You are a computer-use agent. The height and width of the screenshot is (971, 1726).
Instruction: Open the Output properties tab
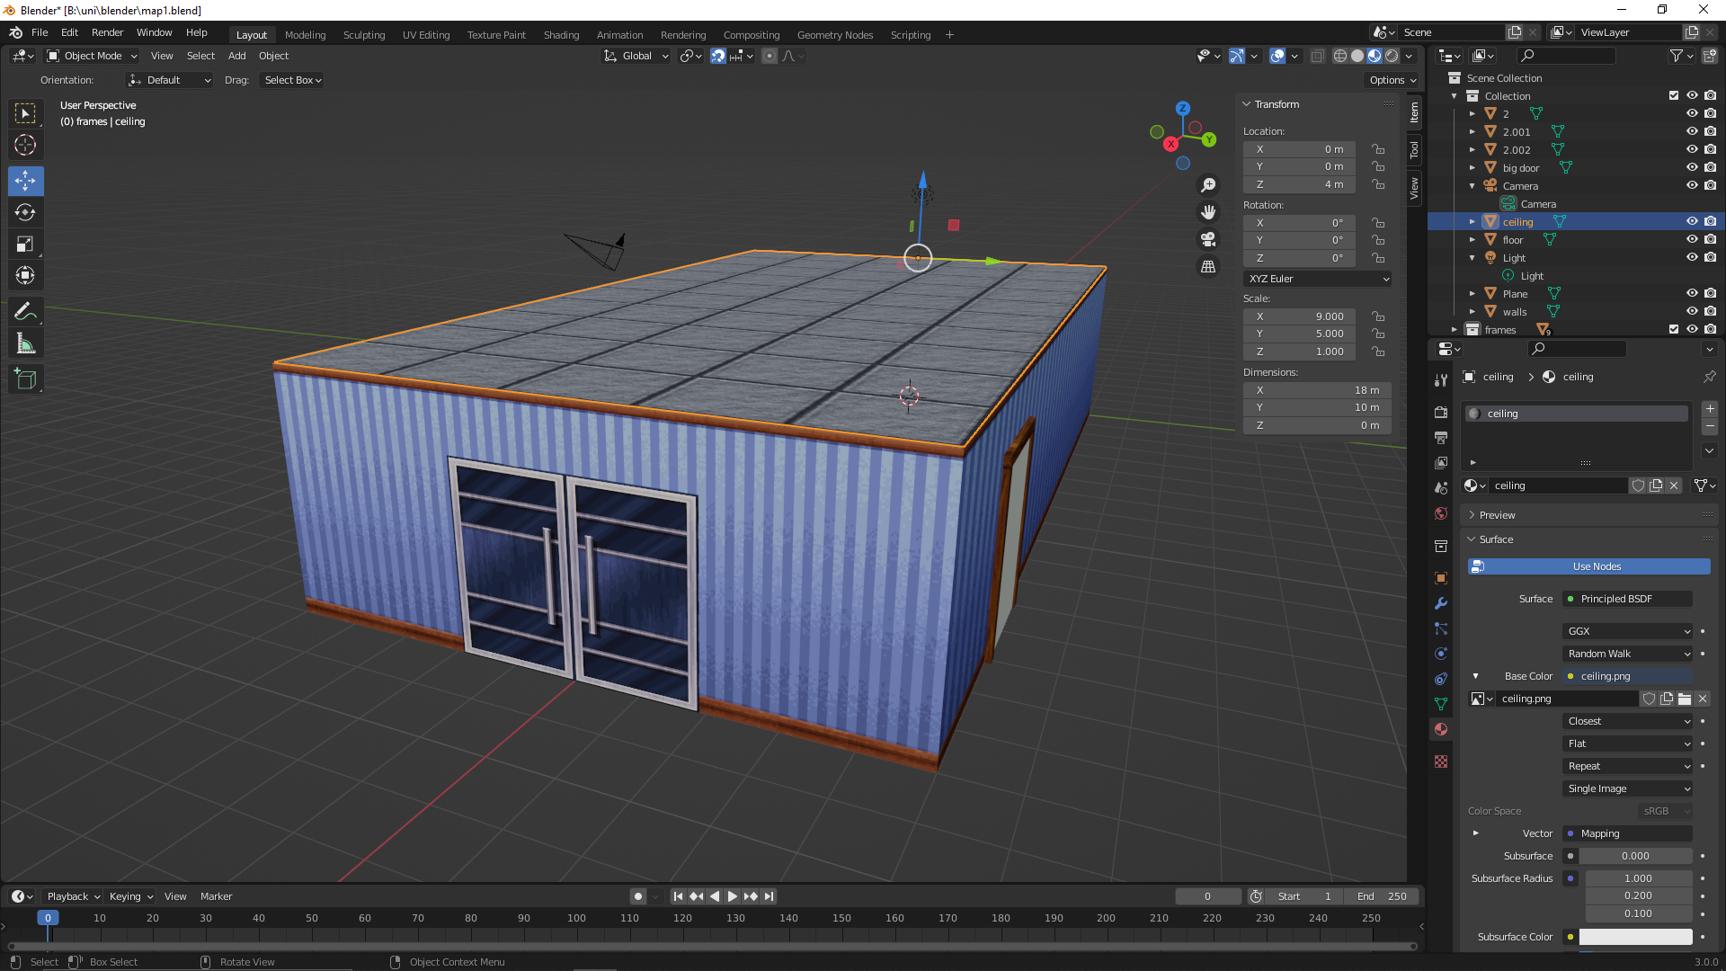click(1441, 438)
